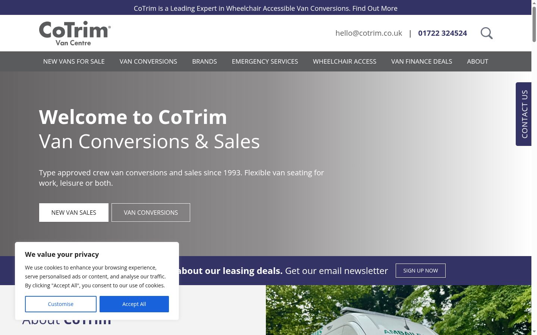Open Van Finance Deals page
This screenshot has width=537, height=335.
(x=422, y=61)
